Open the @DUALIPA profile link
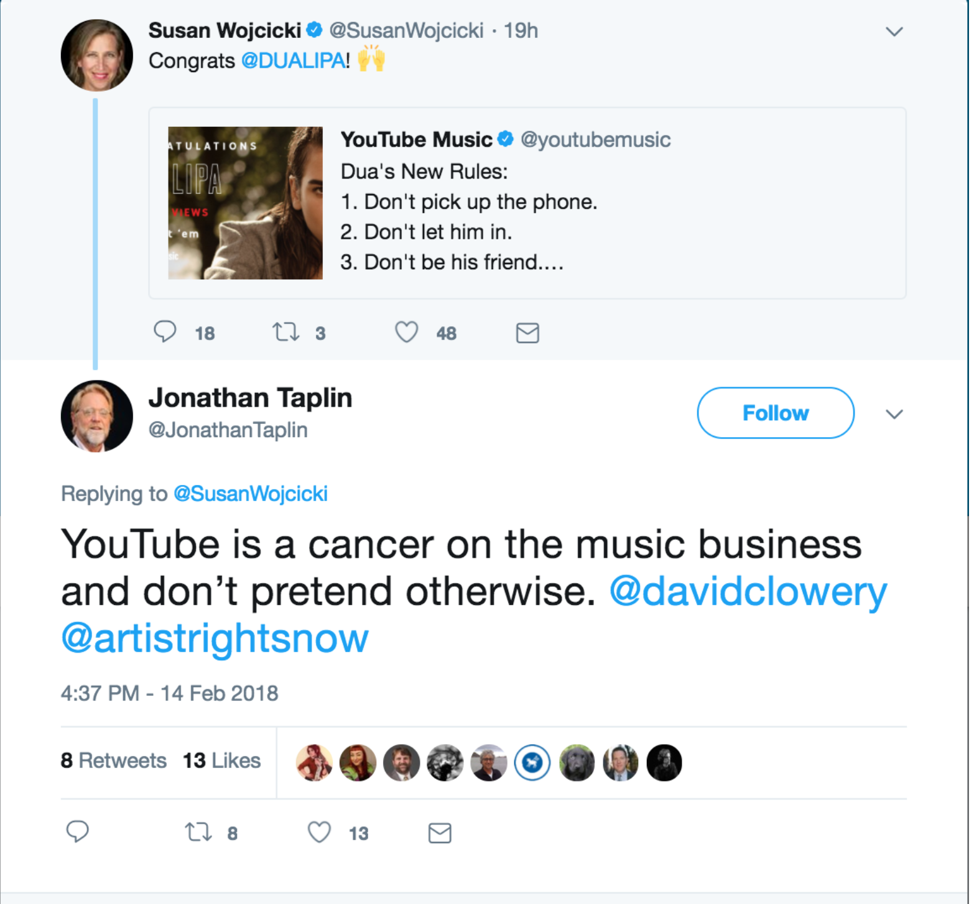Image resolution: width=974 pixels, height=904 pixels. pyautogui.click(x=292, y=61)
